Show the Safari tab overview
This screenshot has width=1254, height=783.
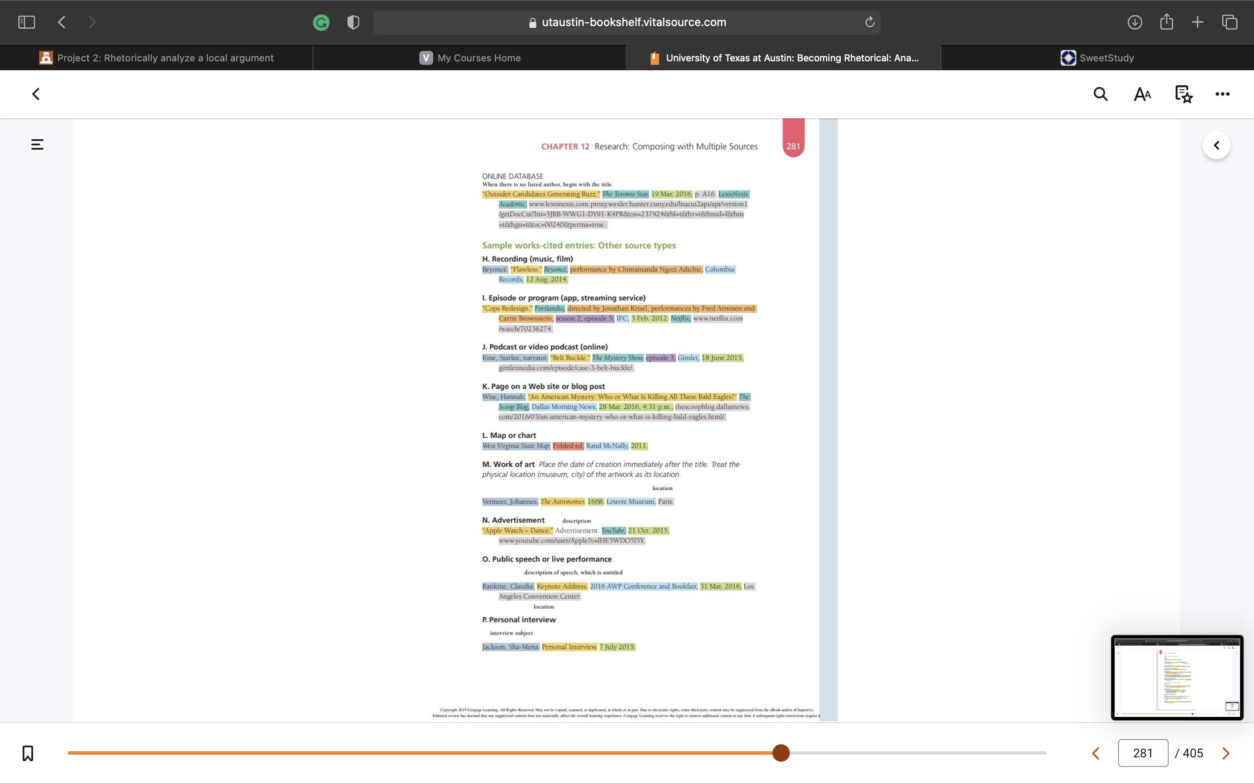[x=1230, y=22]
